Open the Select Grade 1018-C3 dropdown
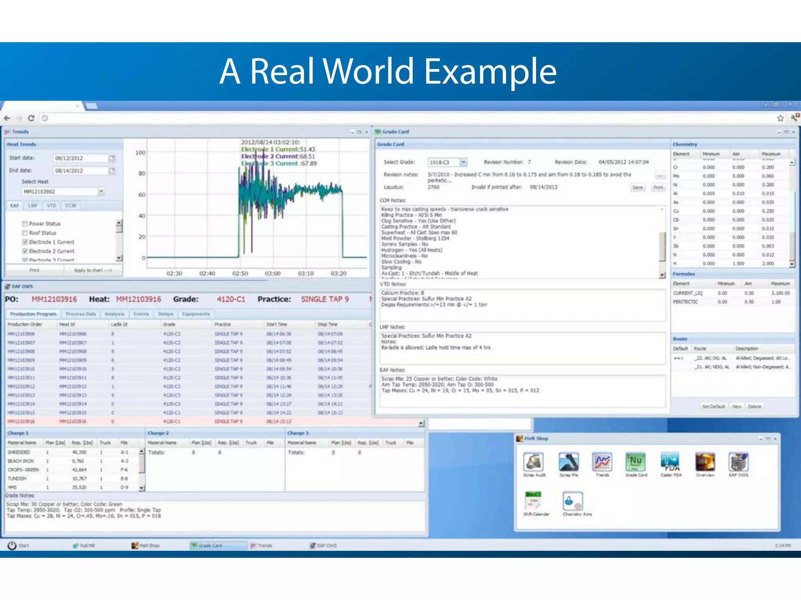Screen dimensions: 801x600 [463, 162]
